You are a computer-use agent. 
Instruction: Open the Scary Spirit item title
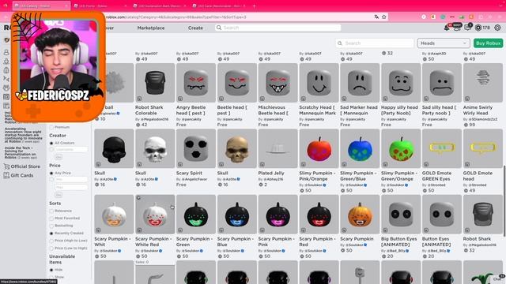click(x=189, y=174)
